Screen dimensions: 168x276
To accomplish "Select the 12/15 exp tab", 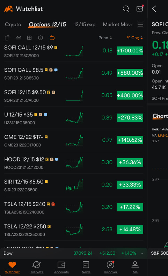I will coord(85,24).
